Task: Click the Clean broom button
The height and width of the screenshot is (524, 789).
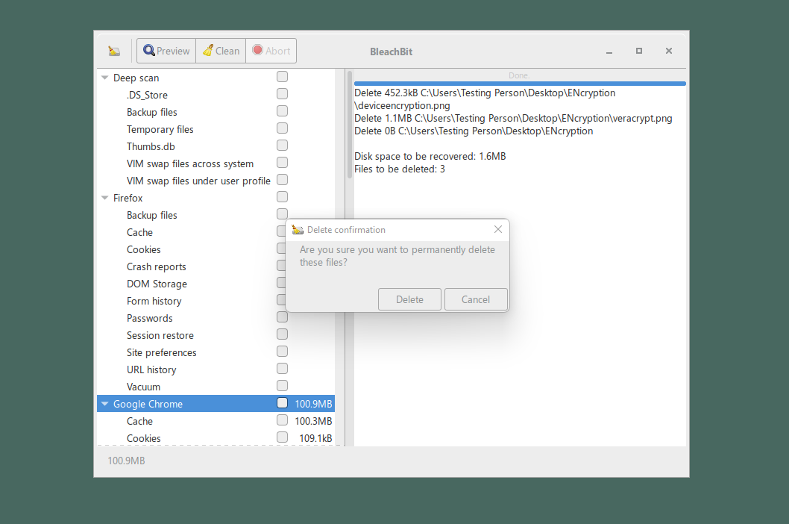Action: [221, 51]
